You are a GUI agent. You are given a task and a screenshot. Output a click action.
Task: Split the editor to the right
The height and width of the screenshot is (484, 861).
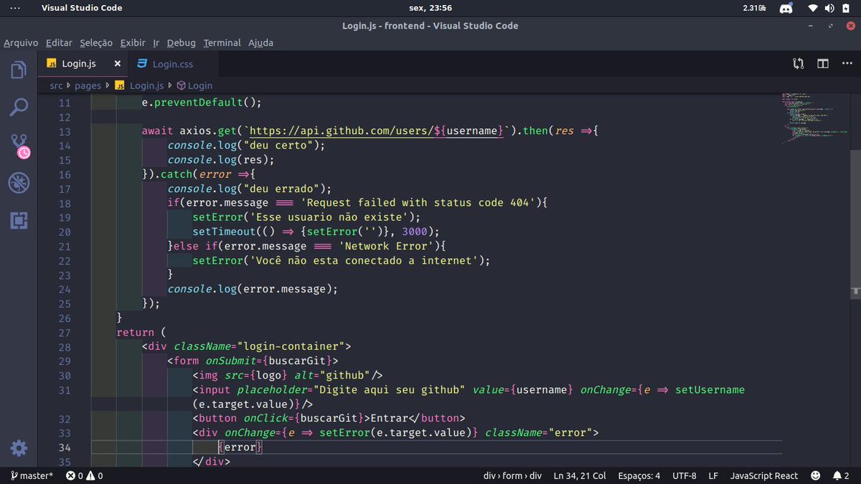[823, 63]
